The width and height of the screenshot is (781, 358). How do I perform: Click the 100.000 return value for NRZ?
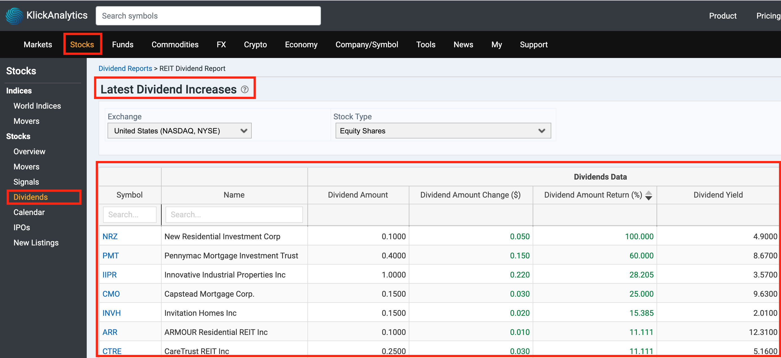click(x=639, y=236)
